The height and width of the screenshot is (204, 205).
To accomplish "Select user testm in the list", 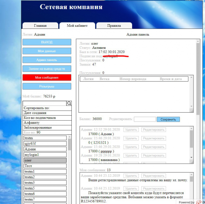I will point(45,138).
